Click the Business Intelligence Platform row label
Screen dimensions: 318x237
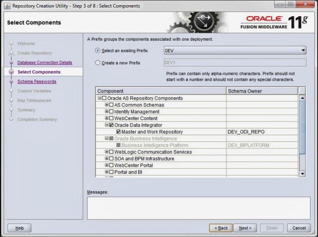(x=154, y=145)
